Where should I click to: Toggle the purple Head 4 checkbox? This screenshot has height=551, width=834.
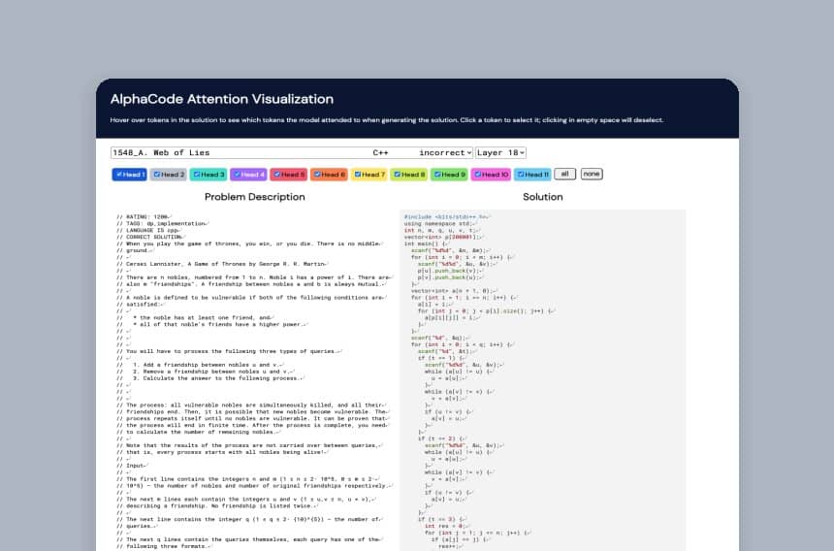click(237, 175)
